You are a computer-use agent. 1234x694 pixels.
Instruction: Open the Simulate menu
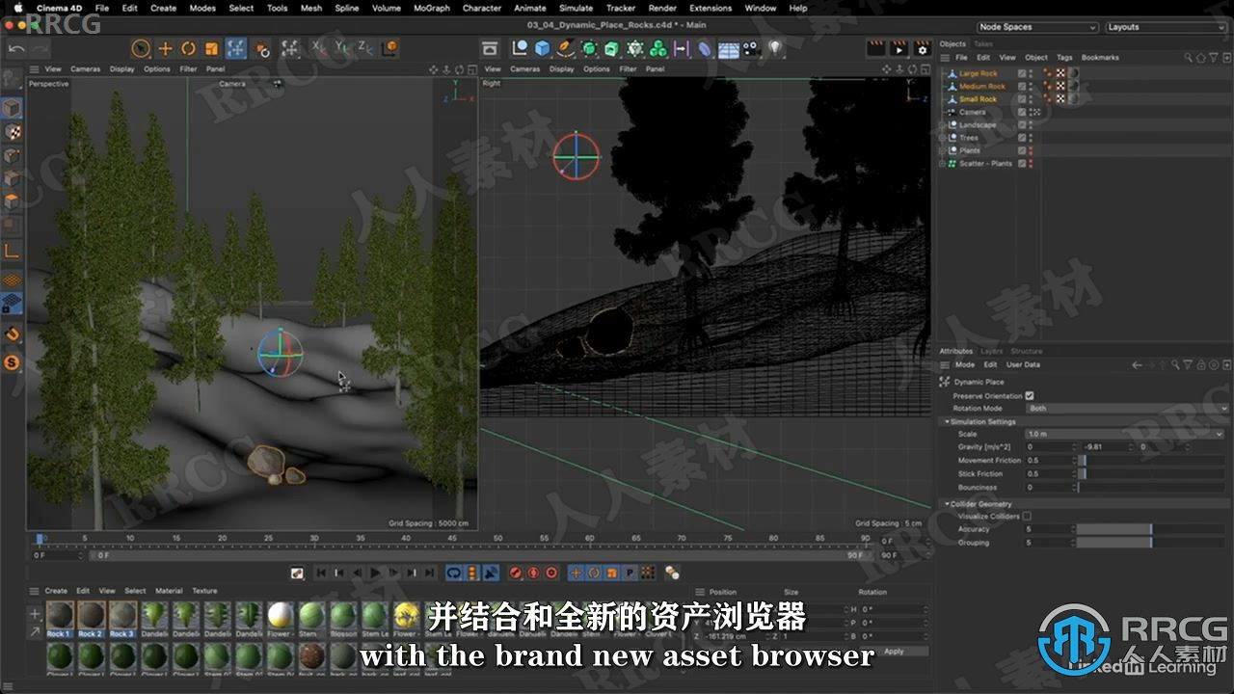[576, 8]
